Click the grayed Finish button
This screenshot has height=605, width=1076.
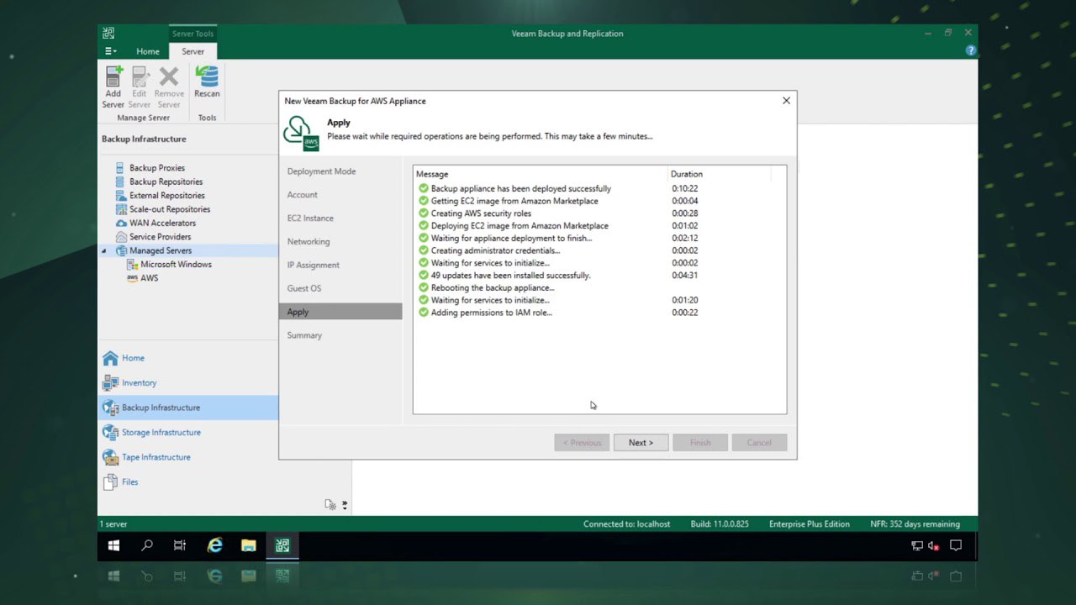click(x=700, y=443)
